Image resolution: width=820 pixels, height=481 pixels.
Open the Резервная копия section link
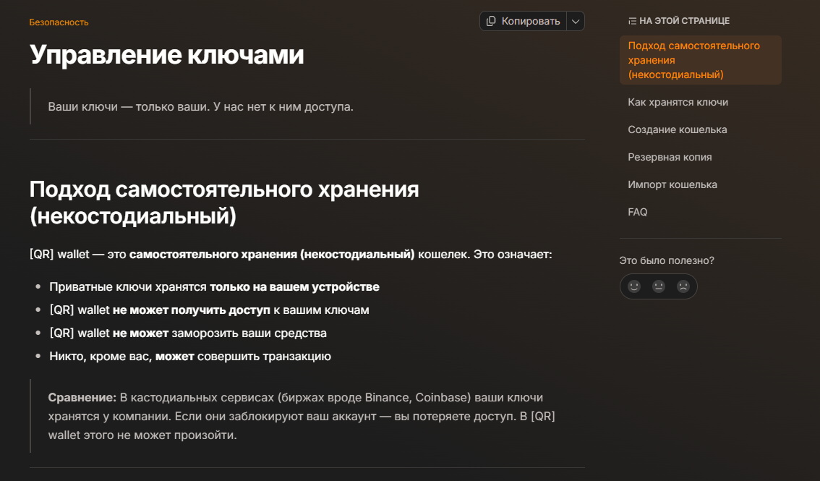670,157
